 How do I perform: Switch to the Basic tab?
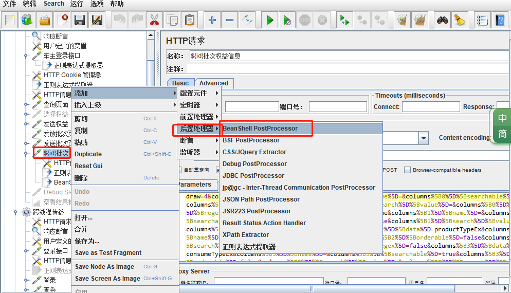[x=180, y=83]
